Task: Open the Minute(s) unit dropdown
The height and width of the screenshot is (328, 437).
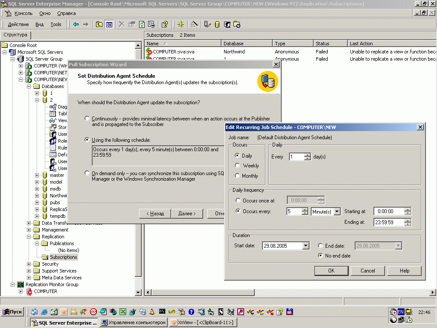Action: (337, 211)
